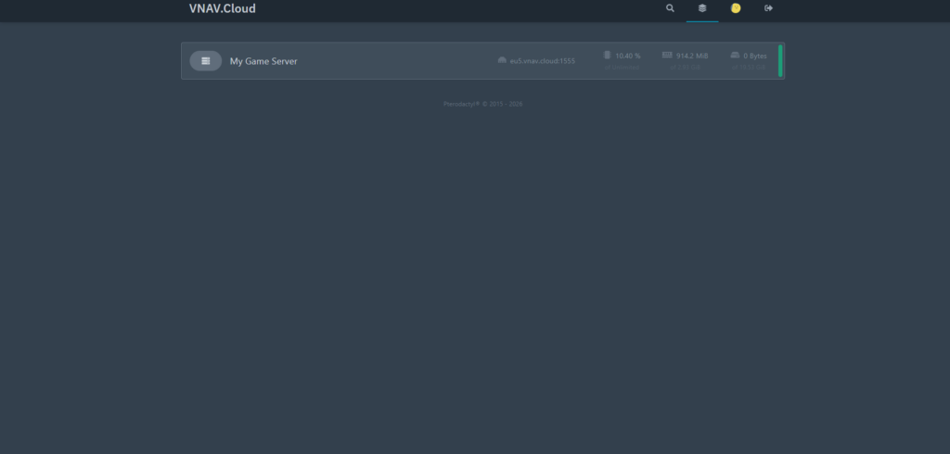Click the disk icon next to 0 Bytes

click(735, 56)
